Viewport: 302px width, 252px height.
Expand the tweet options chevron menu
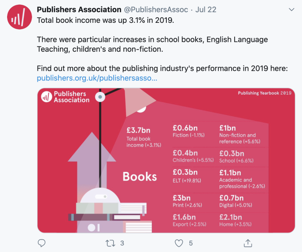pos(292,9)
